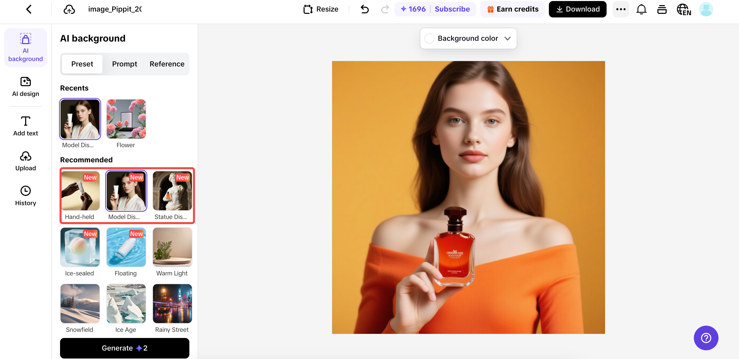This screenshot has height=359, width=739.
Task: Select the Add text tool
Action: pyautogui.click(x=26, y=126)
